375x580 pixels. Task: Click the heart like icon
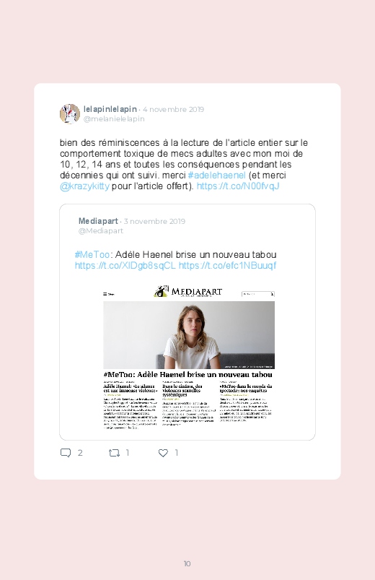pos(163,453)
